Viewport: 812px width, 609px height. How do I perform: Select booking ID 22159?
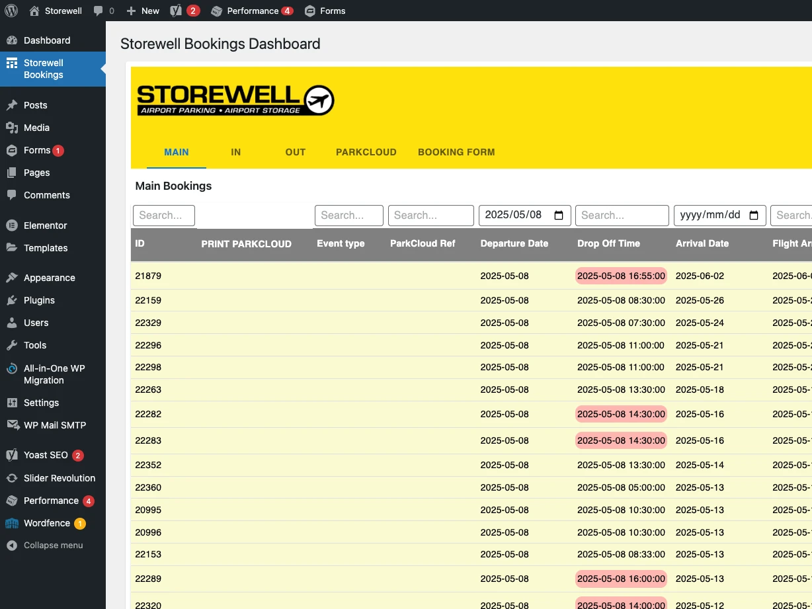pos(148,300)
